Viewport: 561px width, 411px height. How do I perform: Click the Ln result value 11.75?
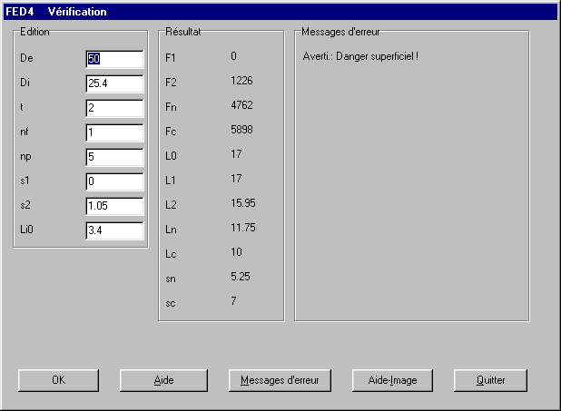click(x=242, y=228)
